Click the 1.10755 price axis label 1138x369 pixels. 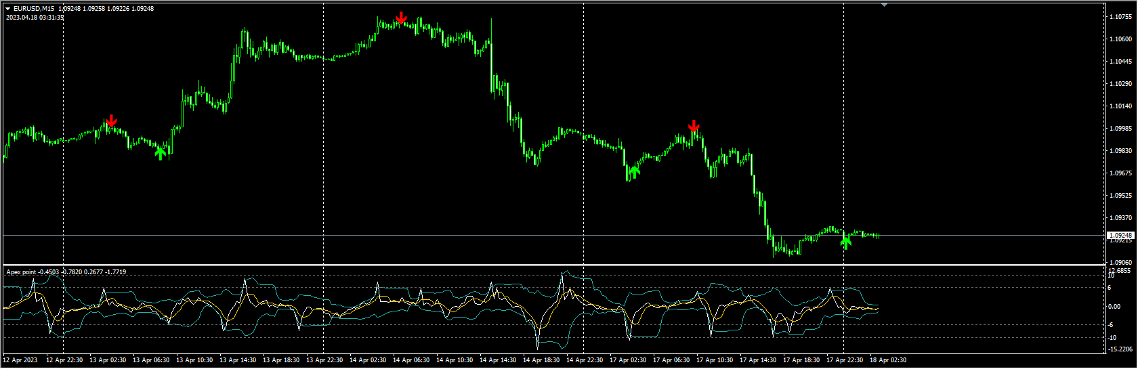coord(1121,17)
